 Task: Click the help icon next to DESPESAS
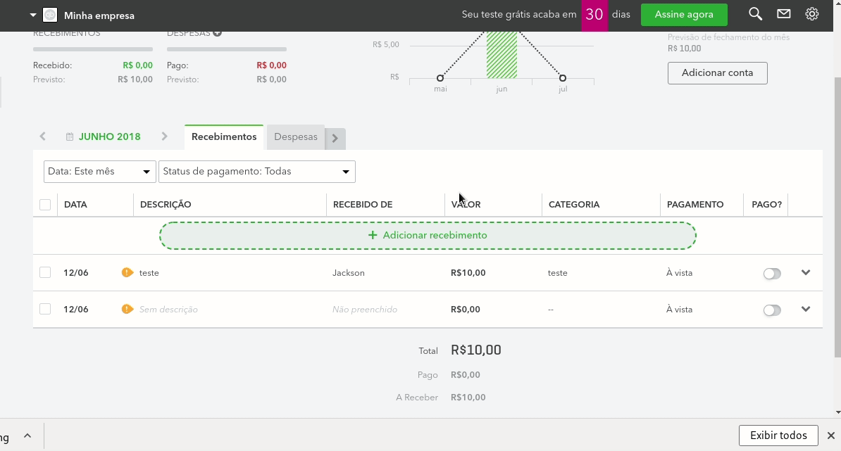point(218,31)
